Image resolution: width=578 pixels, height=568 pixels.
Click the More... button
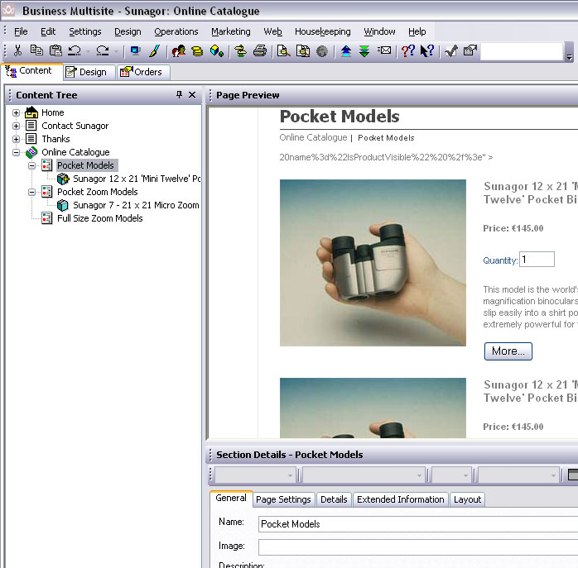click(x=508, y=351)
